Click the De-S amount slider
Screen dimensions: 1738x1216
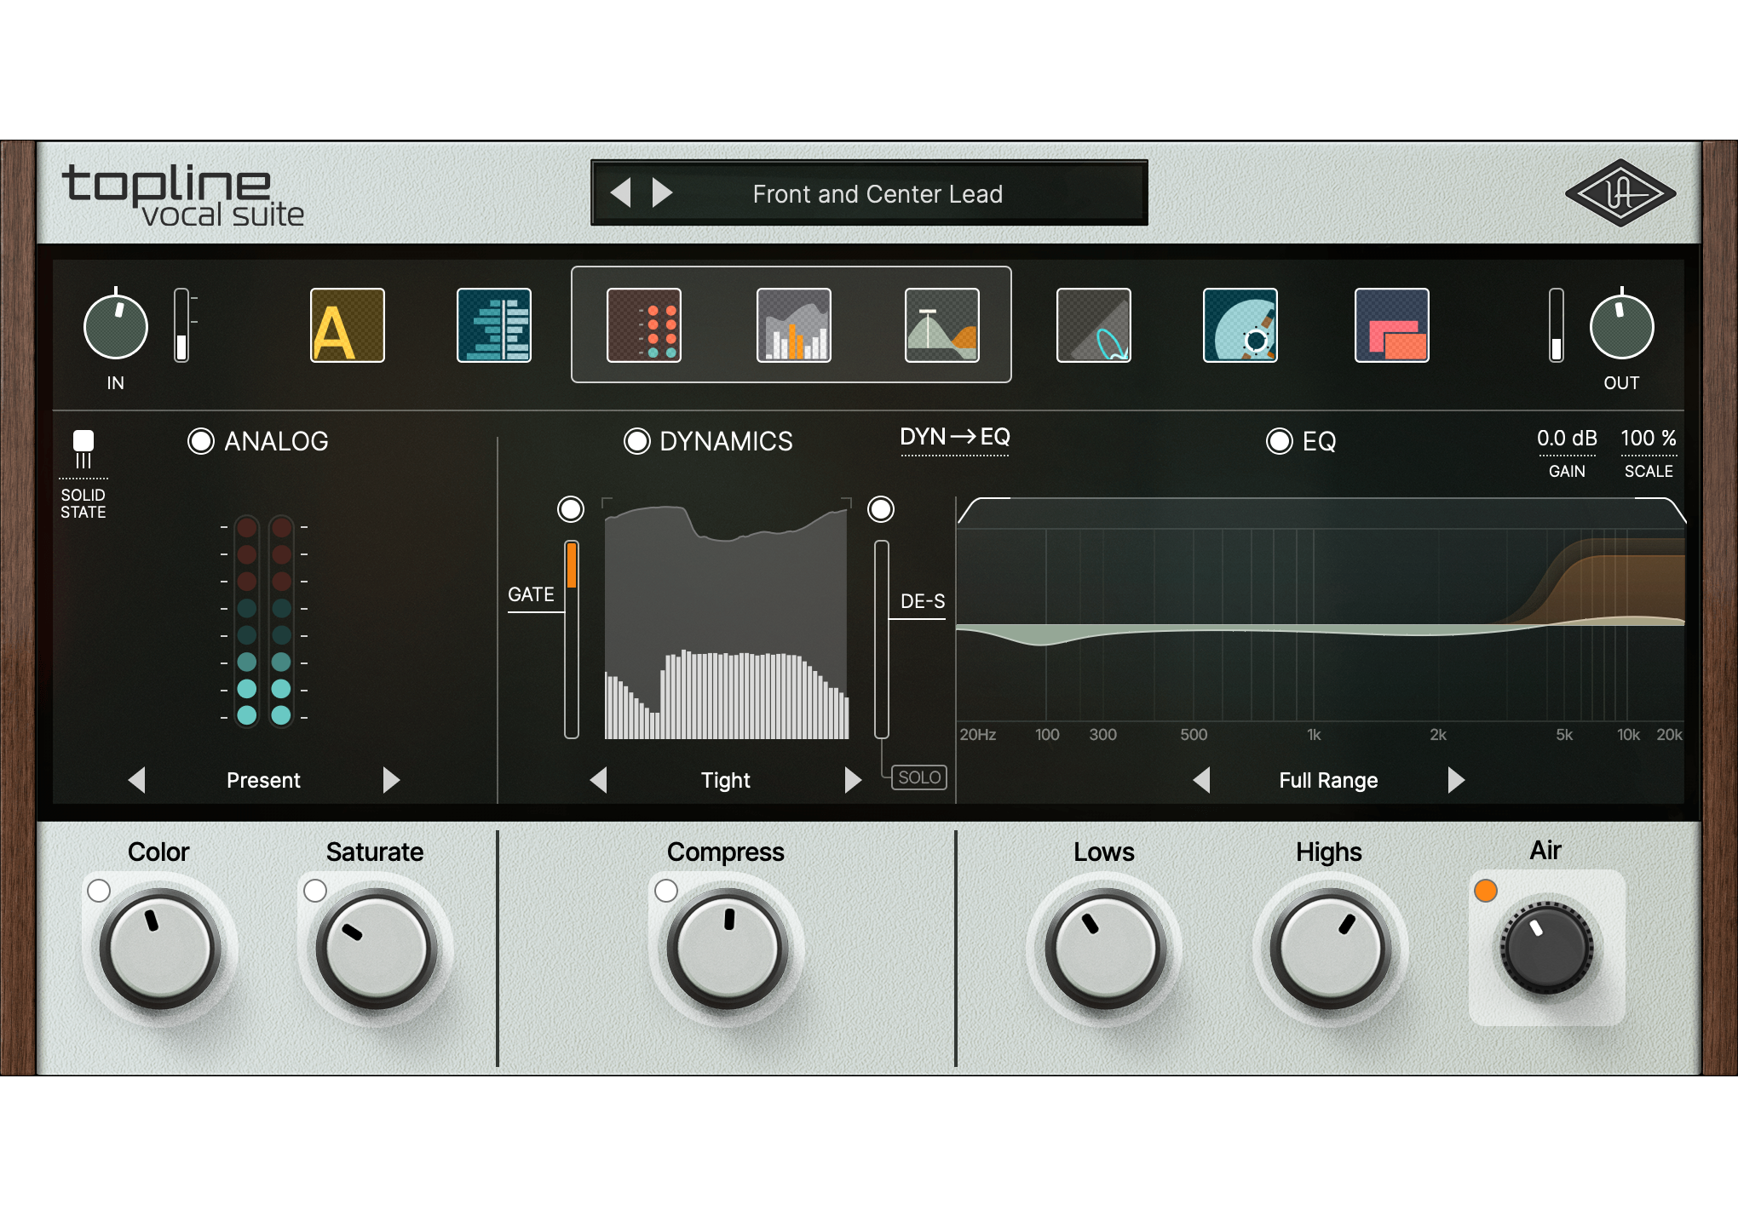pos(882,639)
